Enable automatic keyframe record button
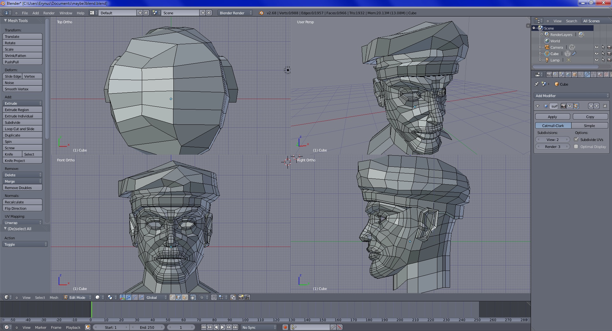 click(285, 327)
